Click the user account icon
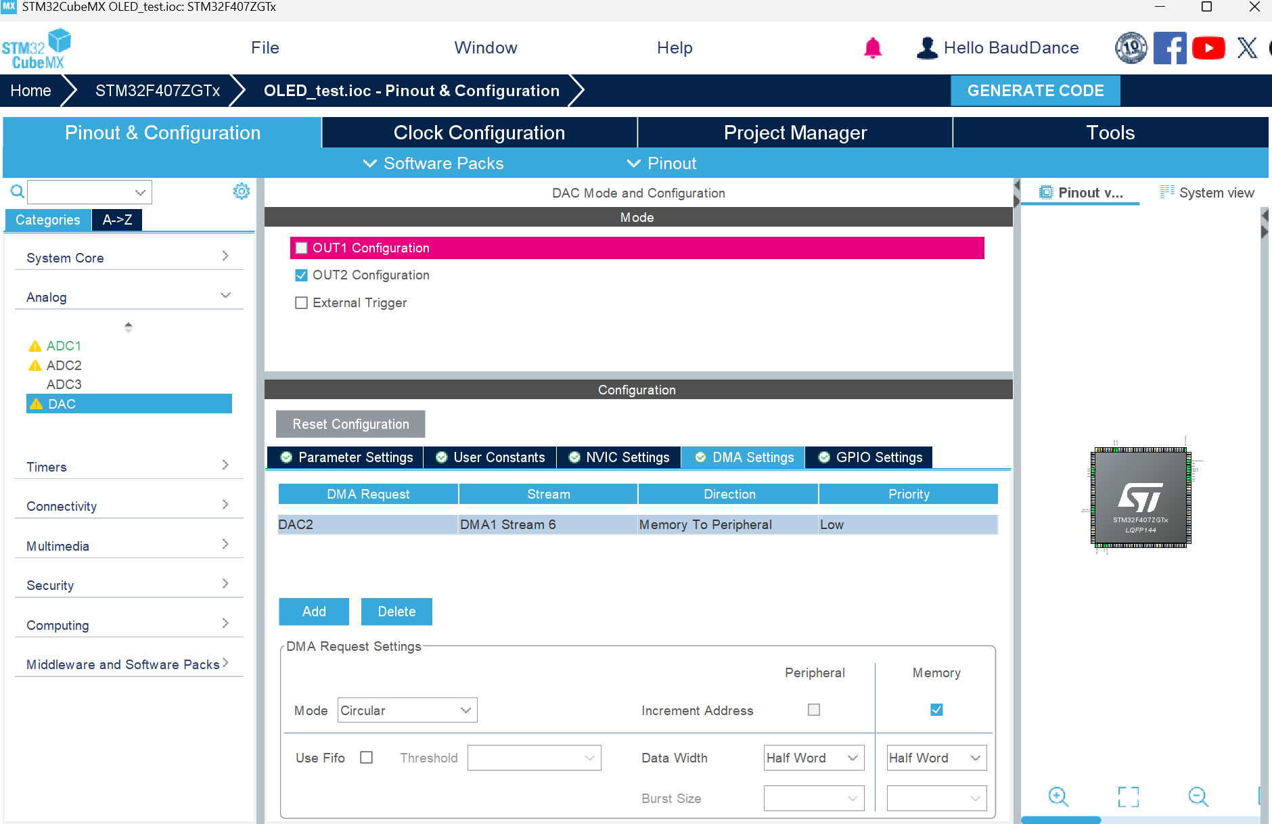The width and height of the screenshot is (1272, 824). pos(927,48)
